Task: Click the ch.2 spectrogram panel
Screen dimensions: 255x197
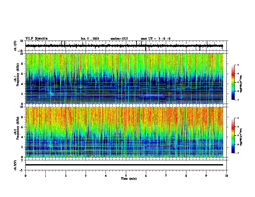Action: 124,132
